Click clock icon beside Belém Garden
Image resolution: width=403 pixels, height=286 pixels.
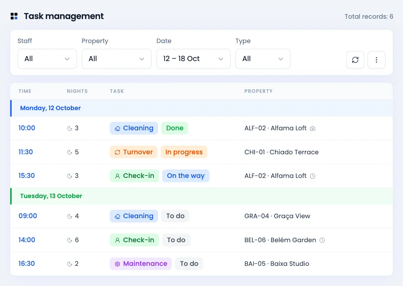point(322,240)
